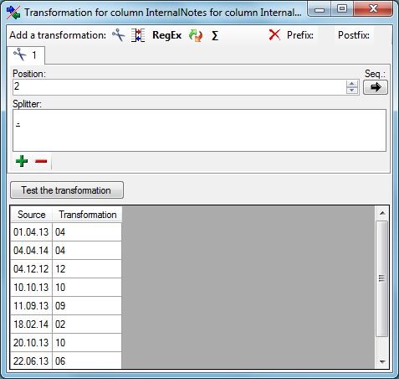Click the results scrollbar down arrow
The image size is (399, 379).
click(382, 362)
